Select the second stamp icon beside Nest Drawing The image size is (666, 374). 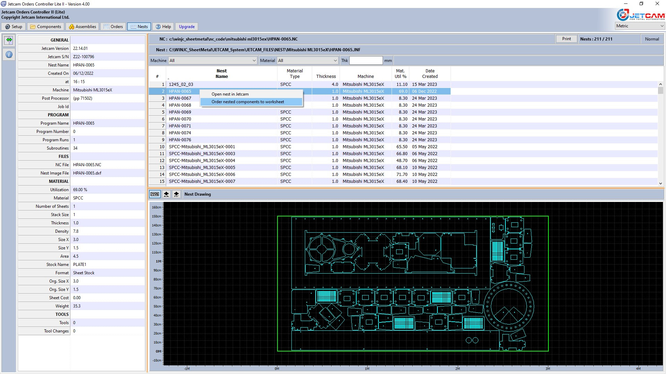tap(166, 194)
